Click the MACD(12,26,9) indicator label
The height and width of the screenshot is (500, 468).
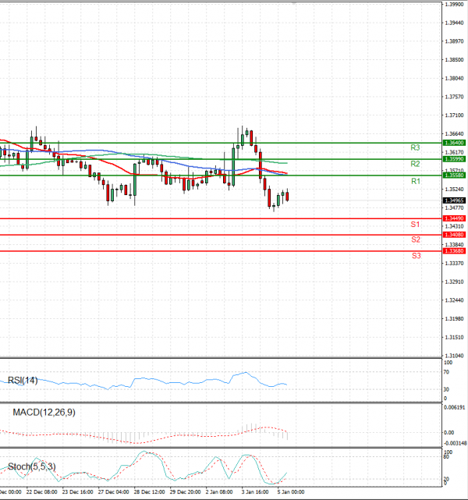[x=44, y=413]
